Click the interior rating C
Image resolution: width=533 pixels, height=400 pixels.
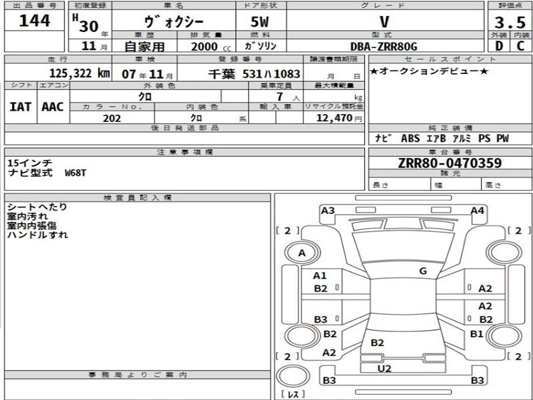pos(520,45)
